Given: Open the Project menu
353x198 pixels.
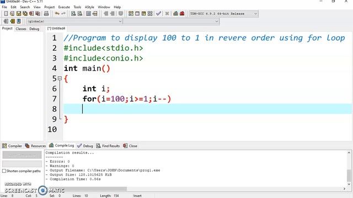Looking at the screenshot, I should point(49,7).
